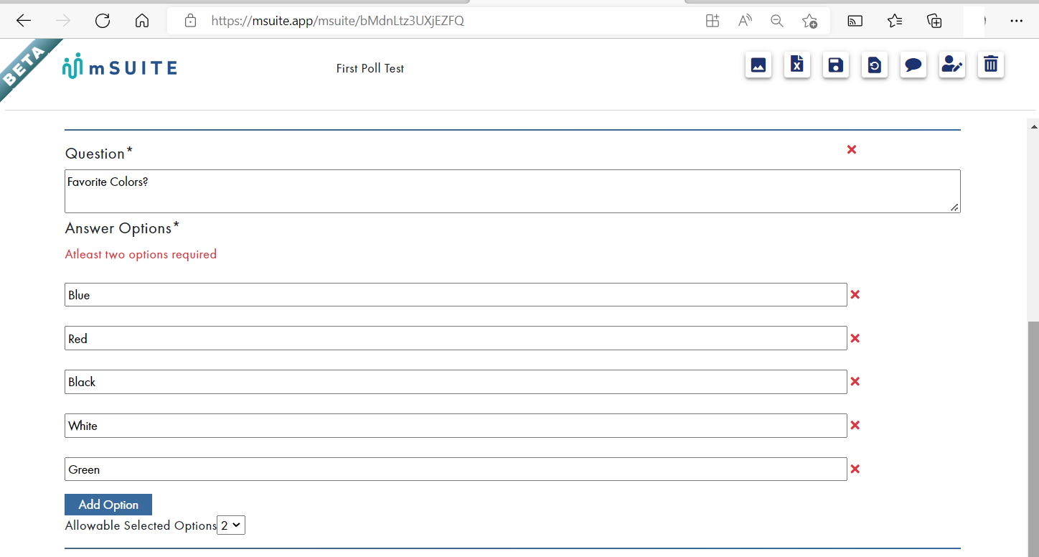The image size is (1039, 557).
Task: Open the poll comments
Action: tap(913, 65)
